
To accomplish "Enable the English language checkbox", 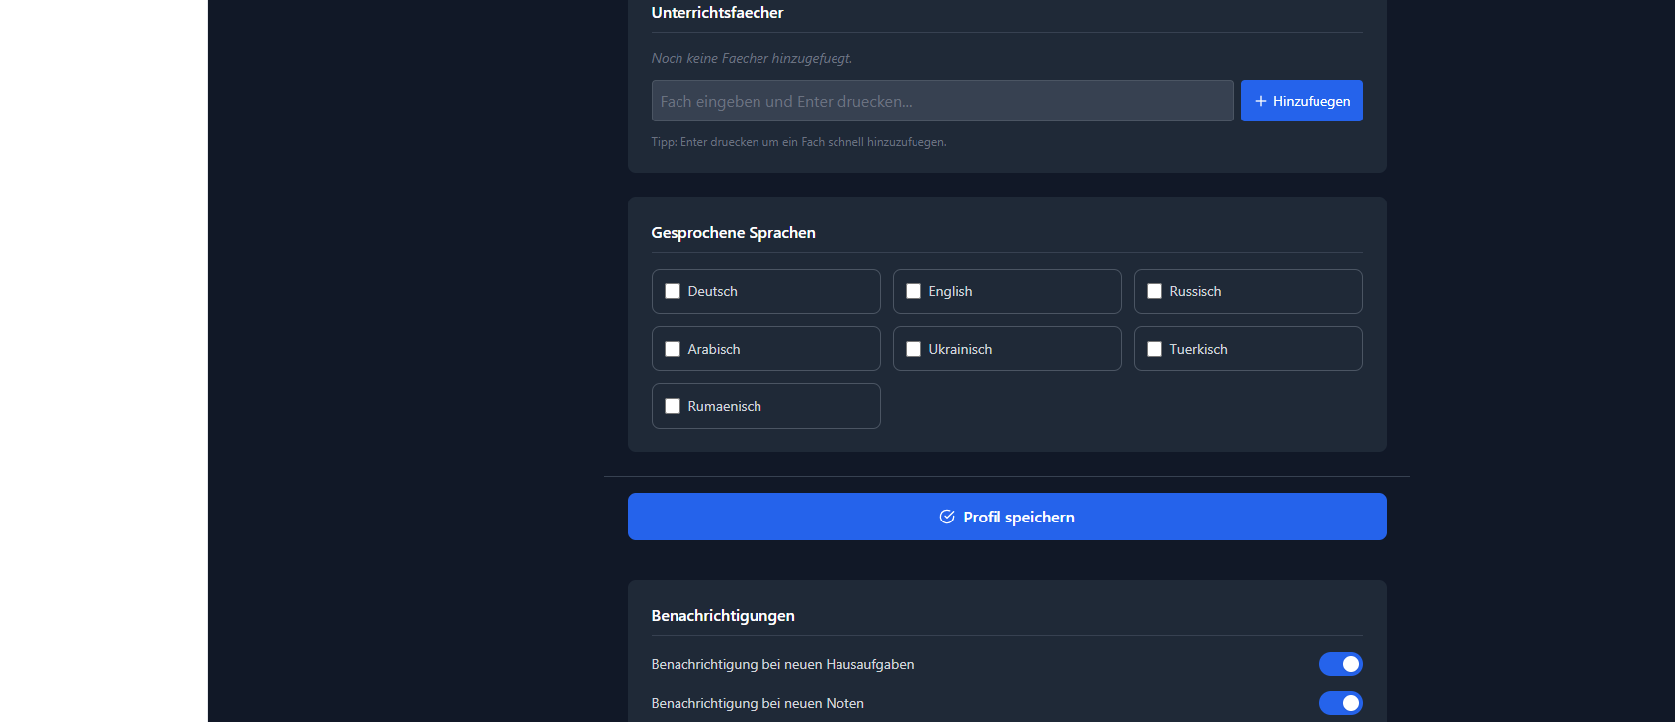I will coord(914,291).
